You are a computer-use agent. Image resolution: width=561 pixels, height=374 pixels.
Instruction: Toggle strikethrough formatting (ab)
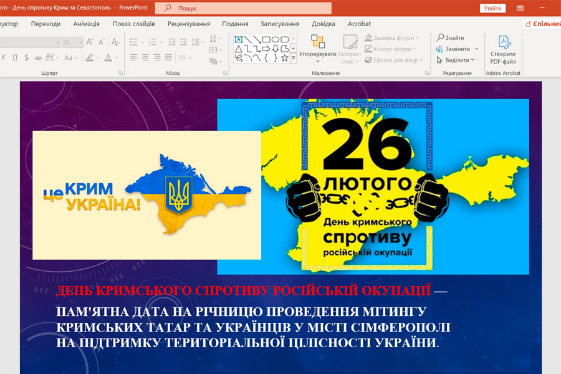38,57
